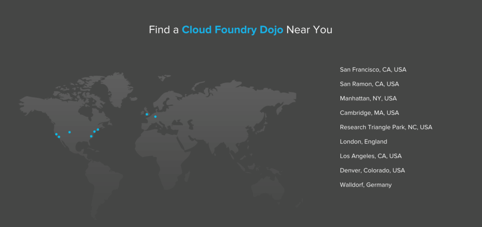Screen dimensions: 482x227
Task: Click the Los Angeles dot on the map
Action: 59,137
